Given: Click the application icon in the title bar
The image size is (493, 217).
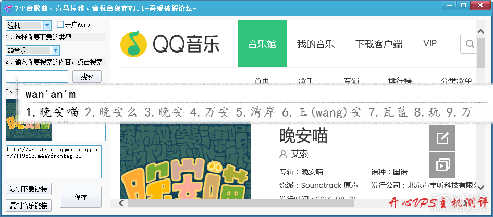Looking at the screenshot, I should [x=8, y=8].
